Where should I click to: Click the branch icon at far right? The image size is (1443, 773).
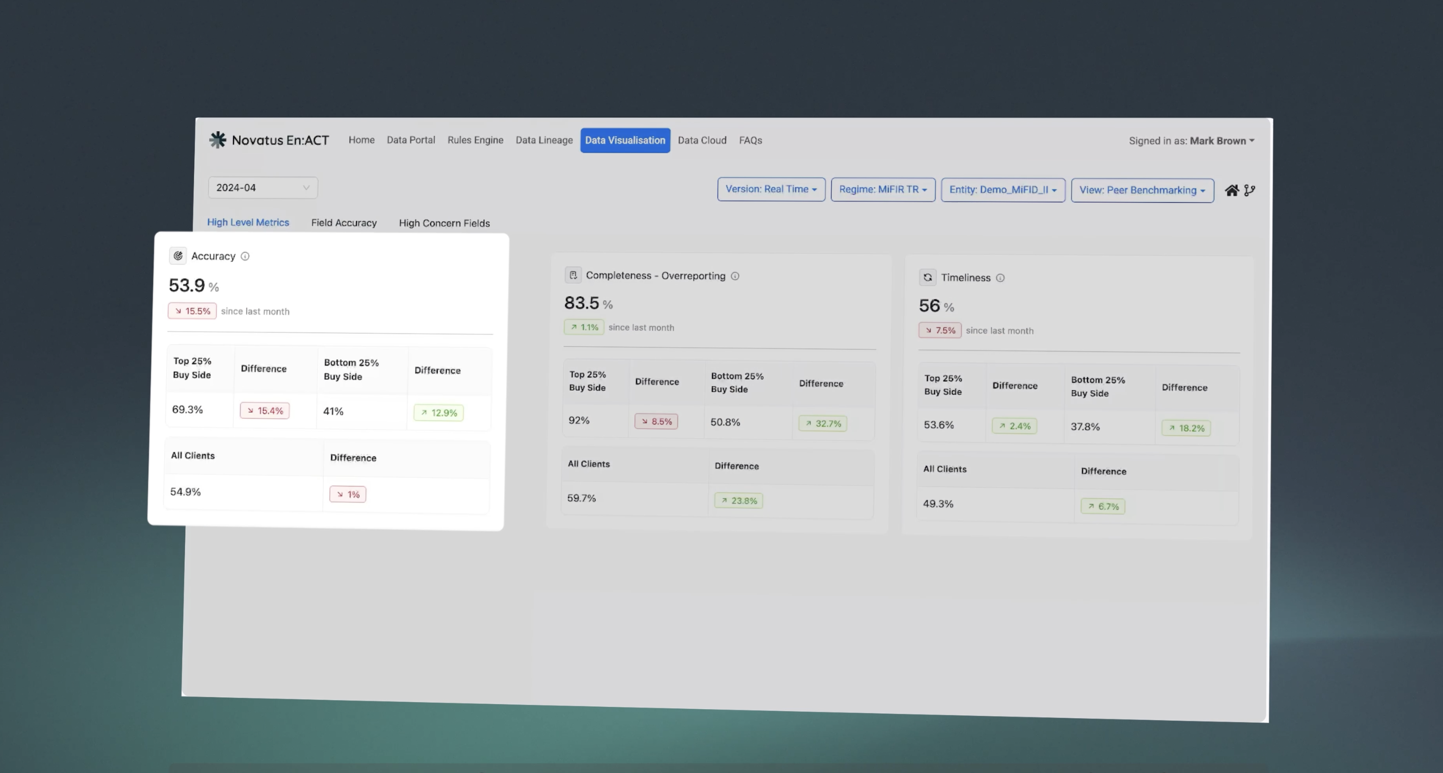pyautogui.click(x=1249, y=190)
